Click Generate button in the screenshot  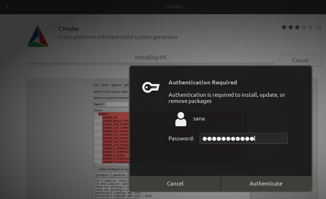[x=119, y=175]
